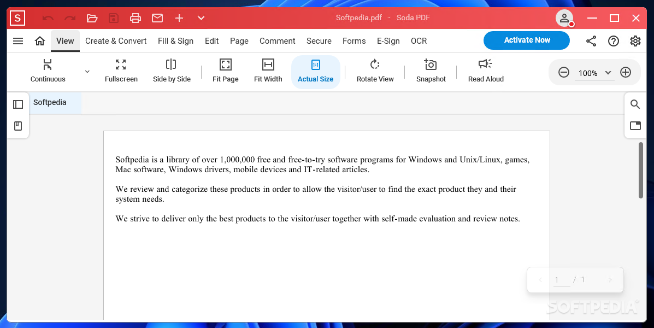
Task: Click the line "We strive to deliver"
Action: click(x=317, y=219)
